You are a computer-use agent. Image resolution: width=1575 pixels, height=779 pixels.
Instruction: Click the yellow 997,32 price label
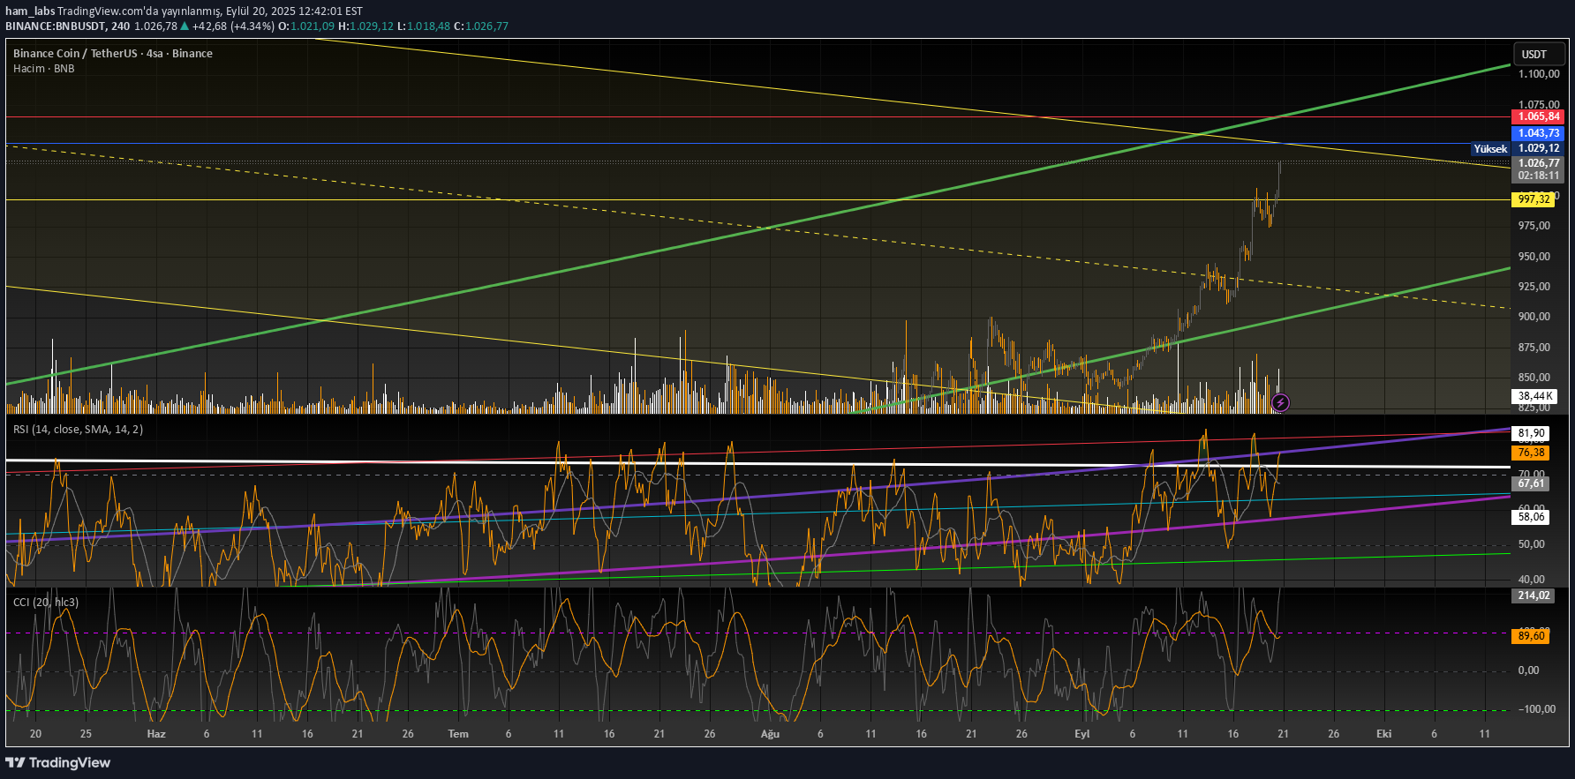pyautogui.click(x=1534, y=199)
